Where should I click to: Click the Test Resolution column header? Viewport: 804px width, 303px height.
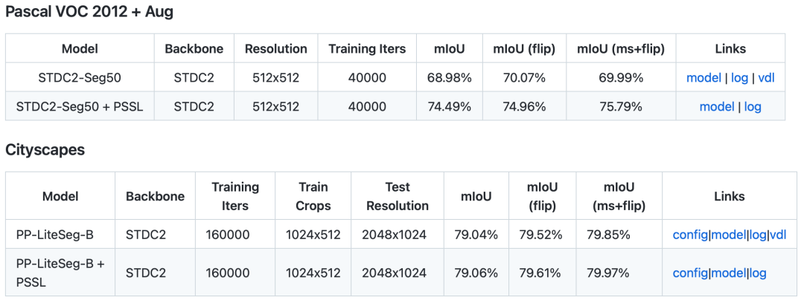click(x=398, y=196)
